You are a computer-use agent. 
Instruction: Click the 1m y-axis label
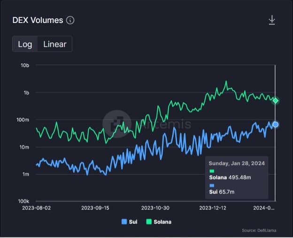coord(26,174)
